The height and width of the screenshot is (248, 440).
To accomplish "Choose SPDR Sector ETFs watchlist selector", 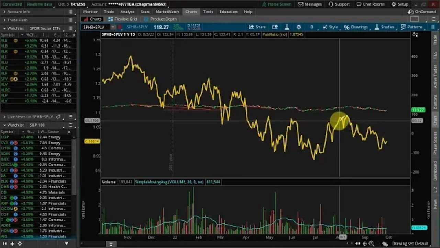I will click(x=45, y=28).
